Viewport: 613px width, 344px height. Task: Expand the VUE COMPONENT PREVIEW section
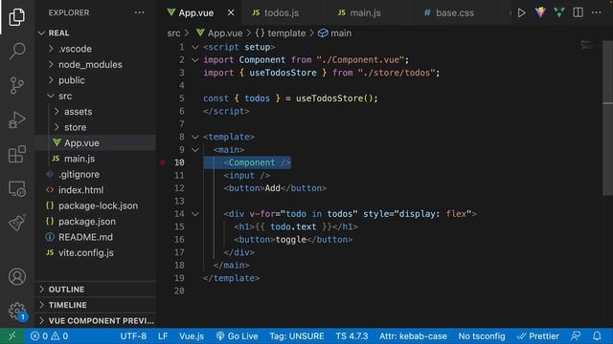coord(96,320)
